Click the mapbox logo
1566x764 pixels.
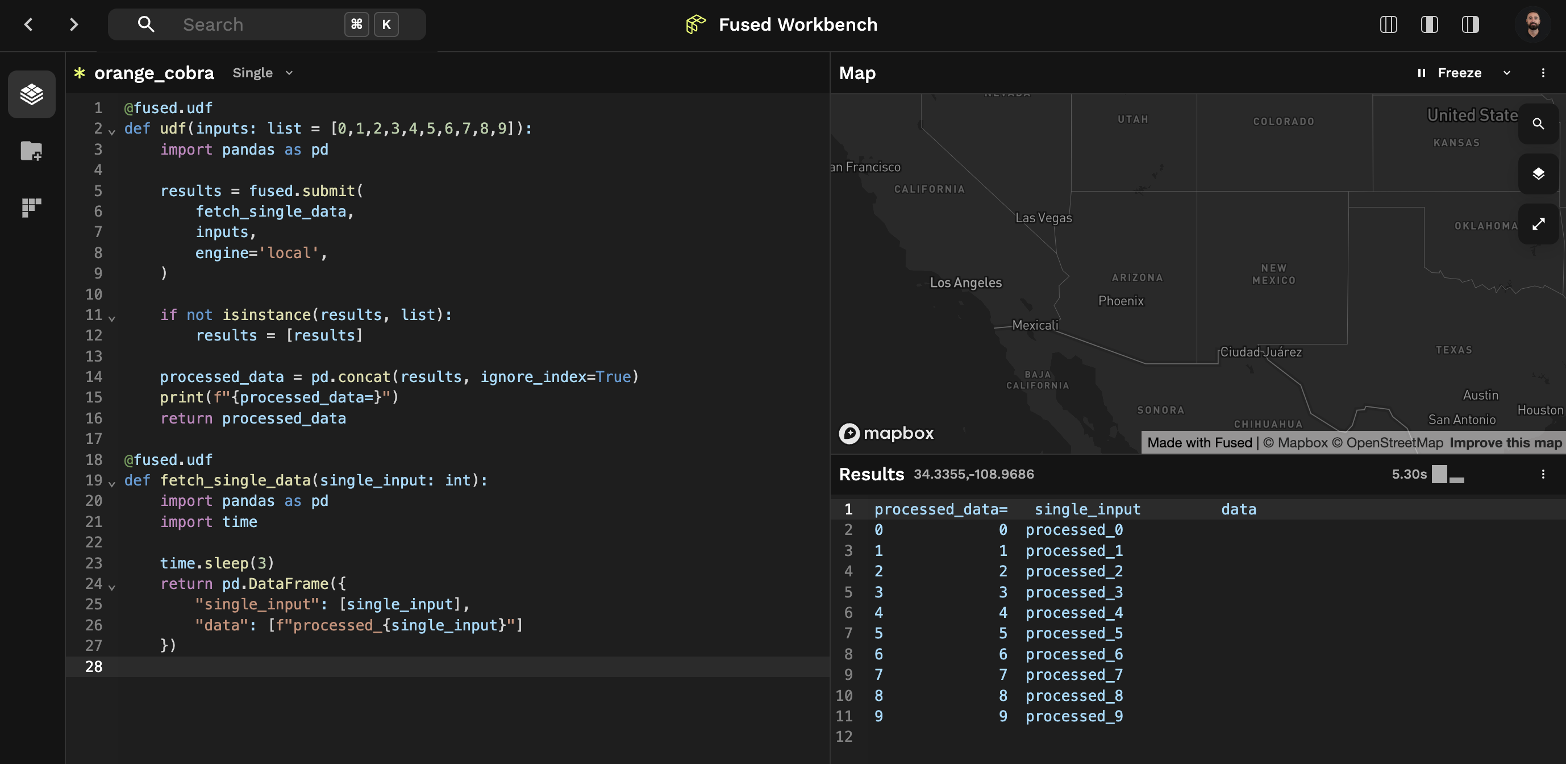point(886,433)
